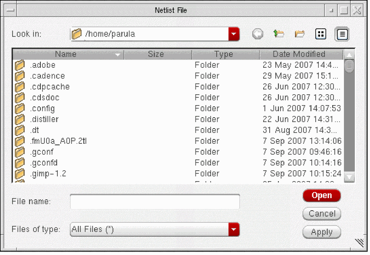The height and width of the screenshot is (255, 370).
Task: Select the .distiller folder icon
Action: click(20, 119)
